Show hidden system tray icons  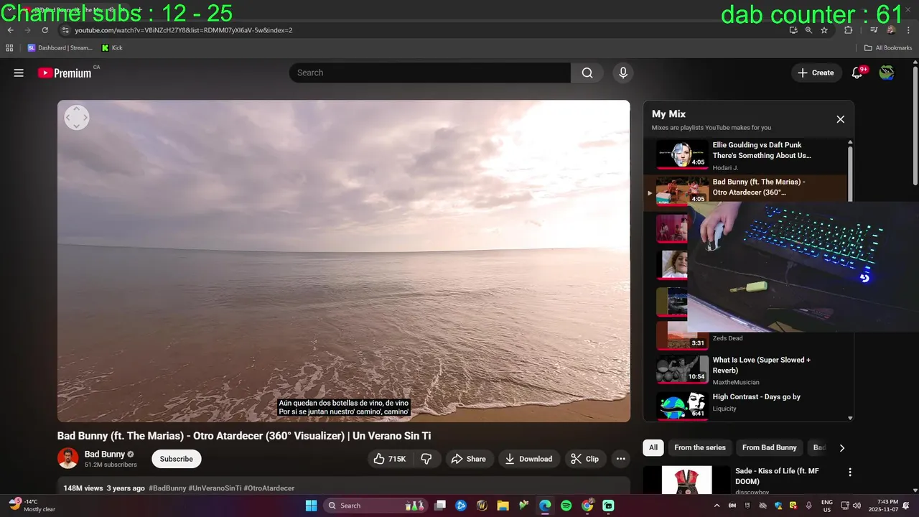(x=717, y=506)
